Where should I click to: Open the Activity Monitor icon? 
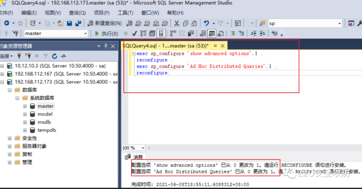pos(238,23)
